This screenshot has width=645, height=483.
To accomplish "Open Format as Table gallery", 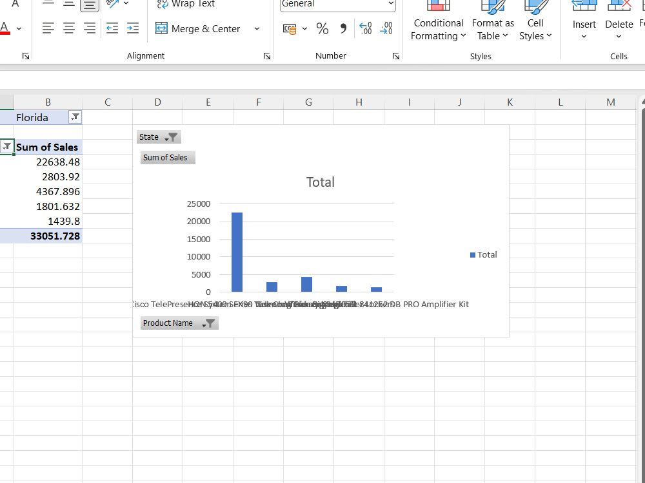I will [493, 21].
